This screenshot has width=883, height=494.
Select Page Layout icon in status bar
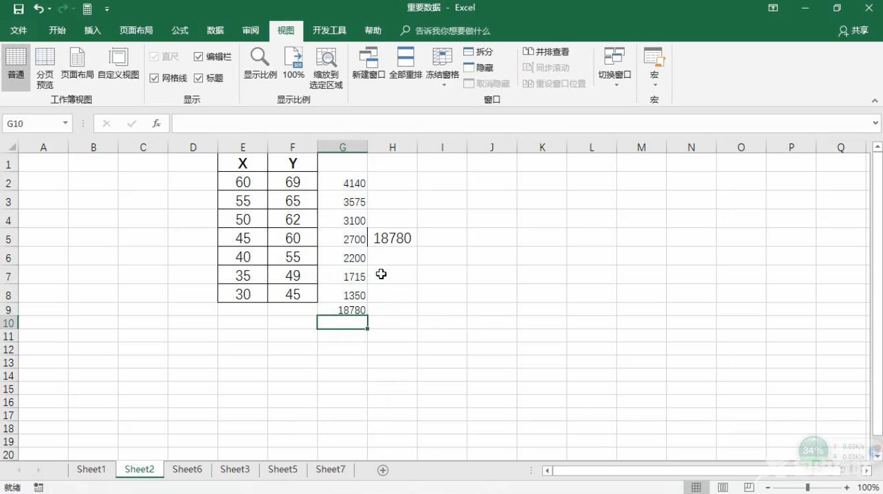[723, 487]
